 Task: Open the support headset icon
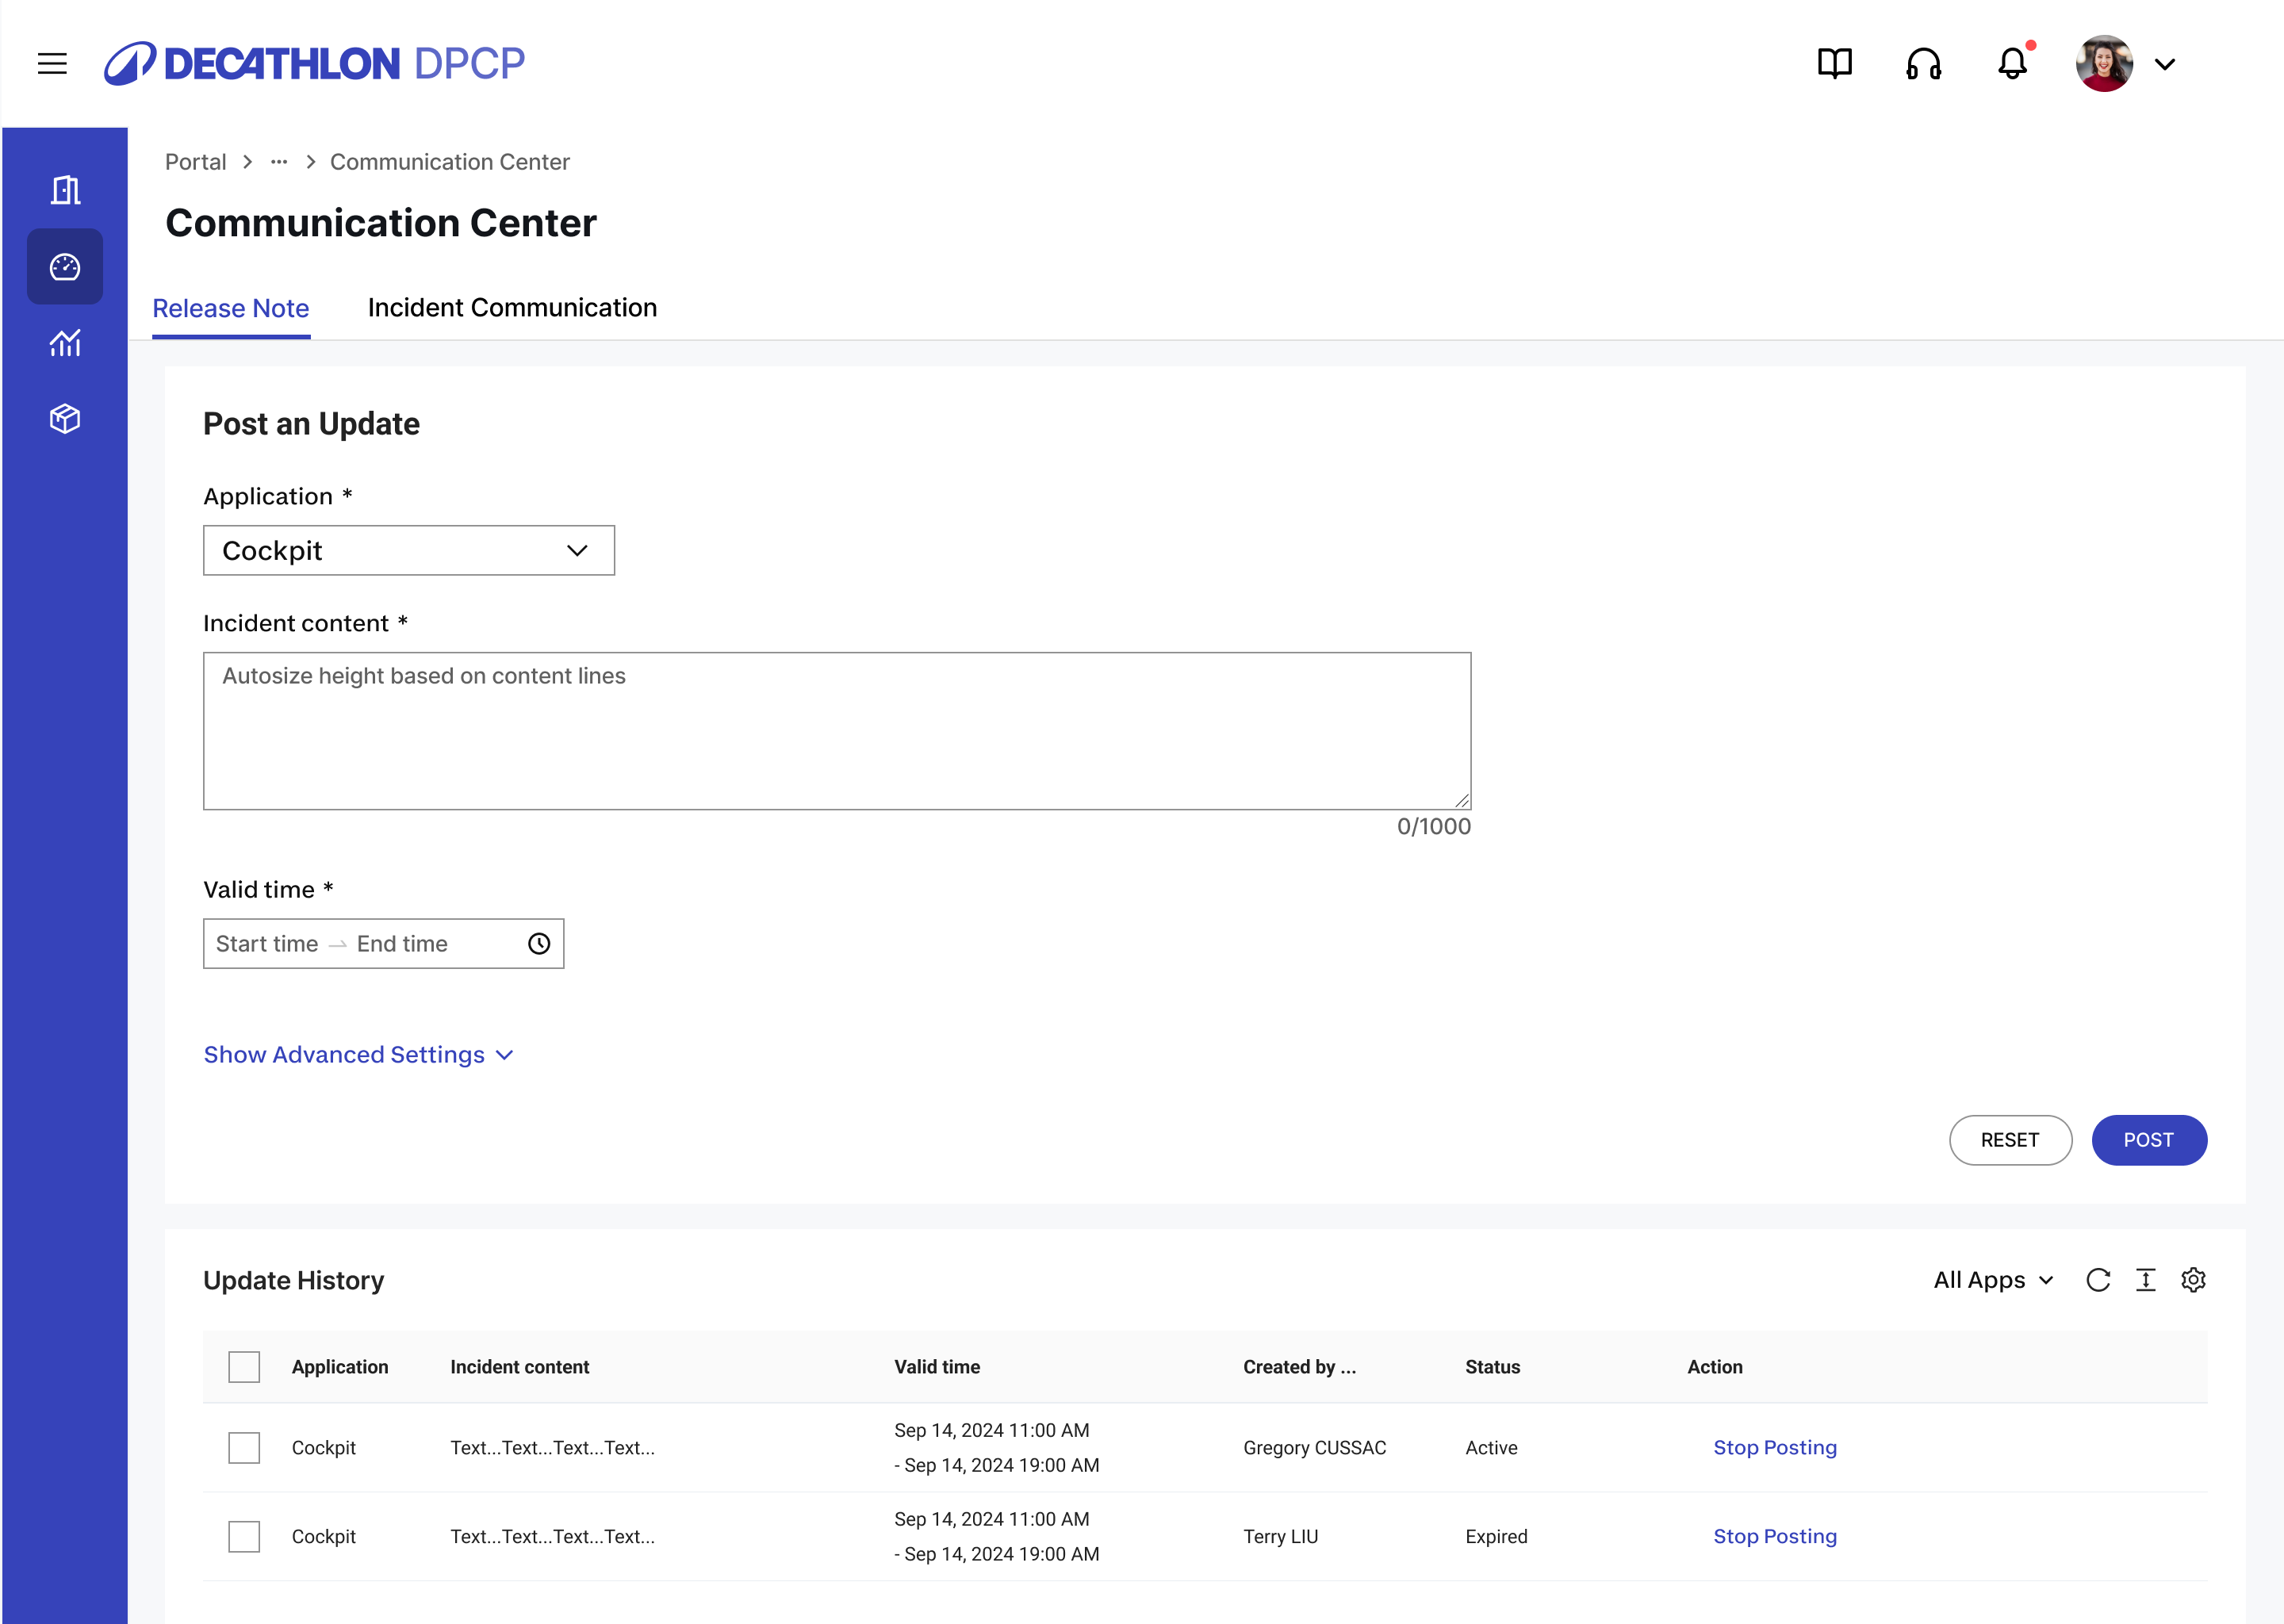pyautogui.click(x=1923, y=64)
